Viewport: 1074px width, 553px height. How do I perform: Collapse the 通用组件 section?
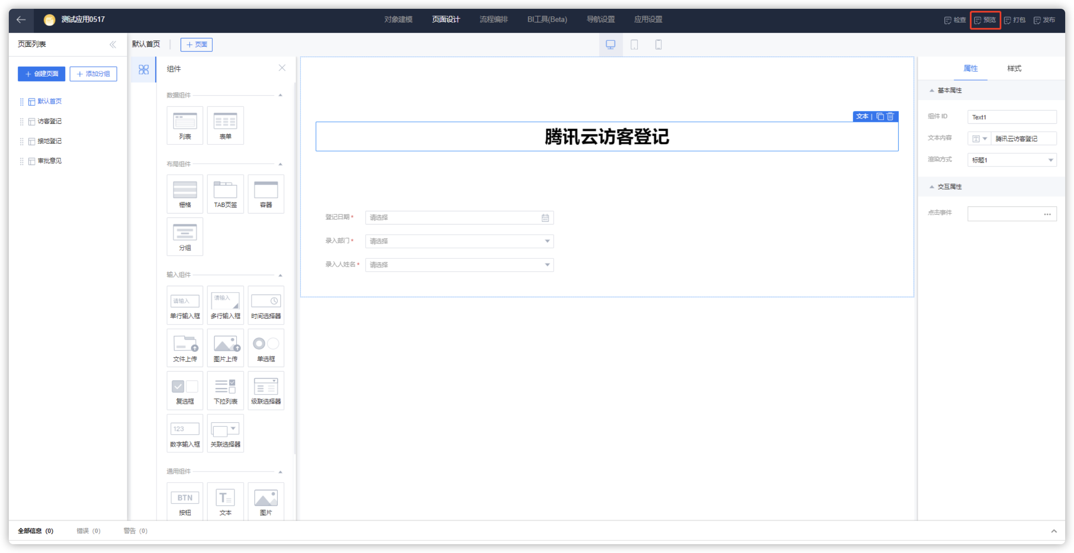pyautogui.click(x=280, y=472)
